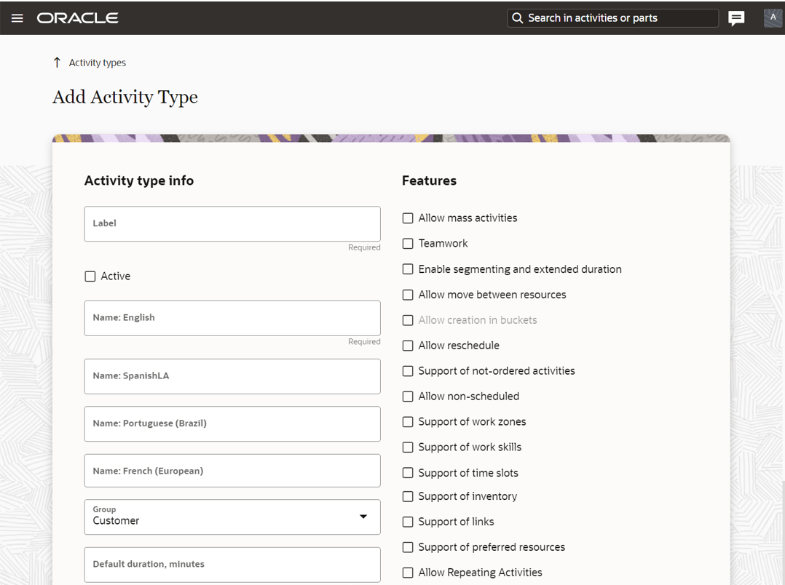This screenshot has height=585, width=785.
Task: Click the search magnifier icon
Action: [518, 18]
